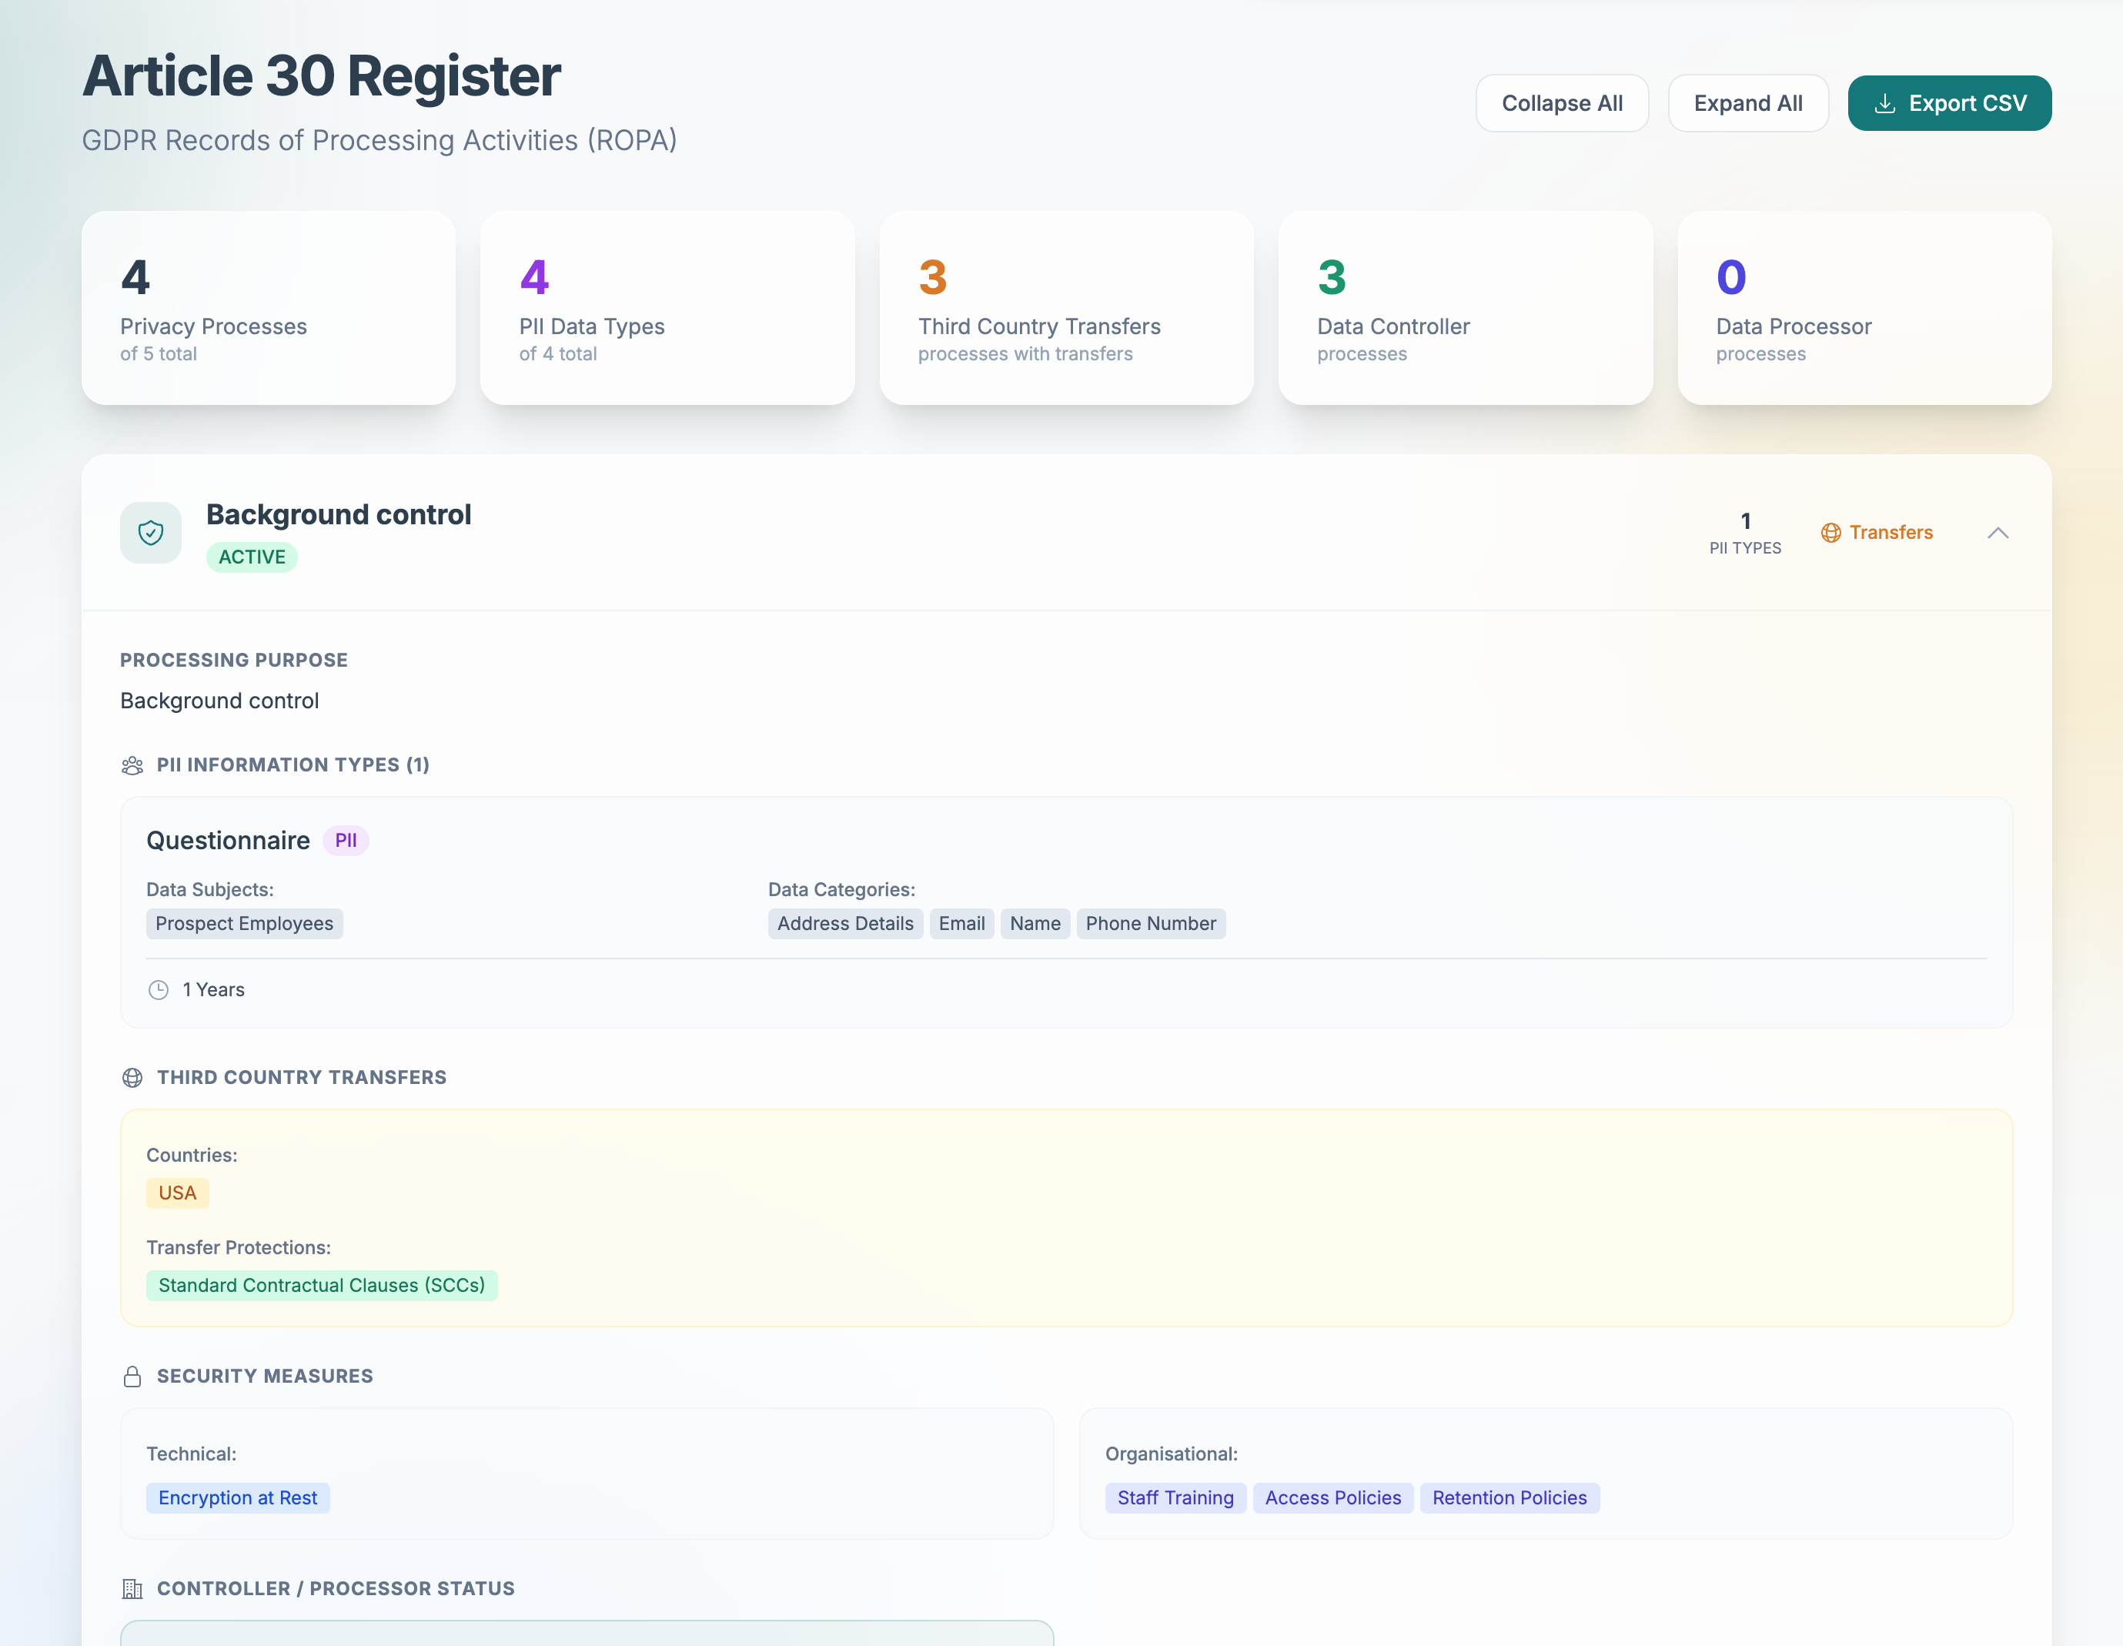Click the building icon beside CONTROLLER / PROCESSOR STATUS
The width and height of the screenshot is (2123, 1646).
(132, 1588)
